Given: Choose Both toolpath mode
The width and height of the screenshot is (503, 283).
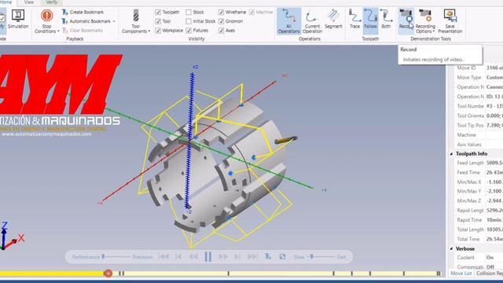Looking at the screenshot, I should point(386,19).
